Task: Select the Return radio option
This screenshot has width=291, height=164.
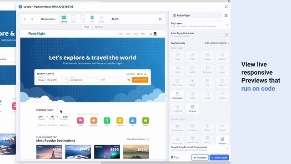Action: pyautogui.click(x=130, y=74)
